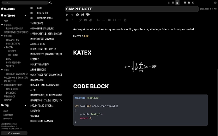Toggle italic formatting
This screenshot has height=136, width=218.
(x=72, y=20)
